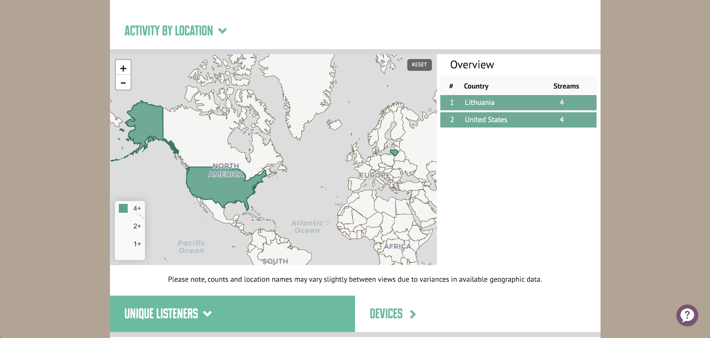Select the Unique Listeners tab
The width and height of the screenshot is (710, 338).
161,314
